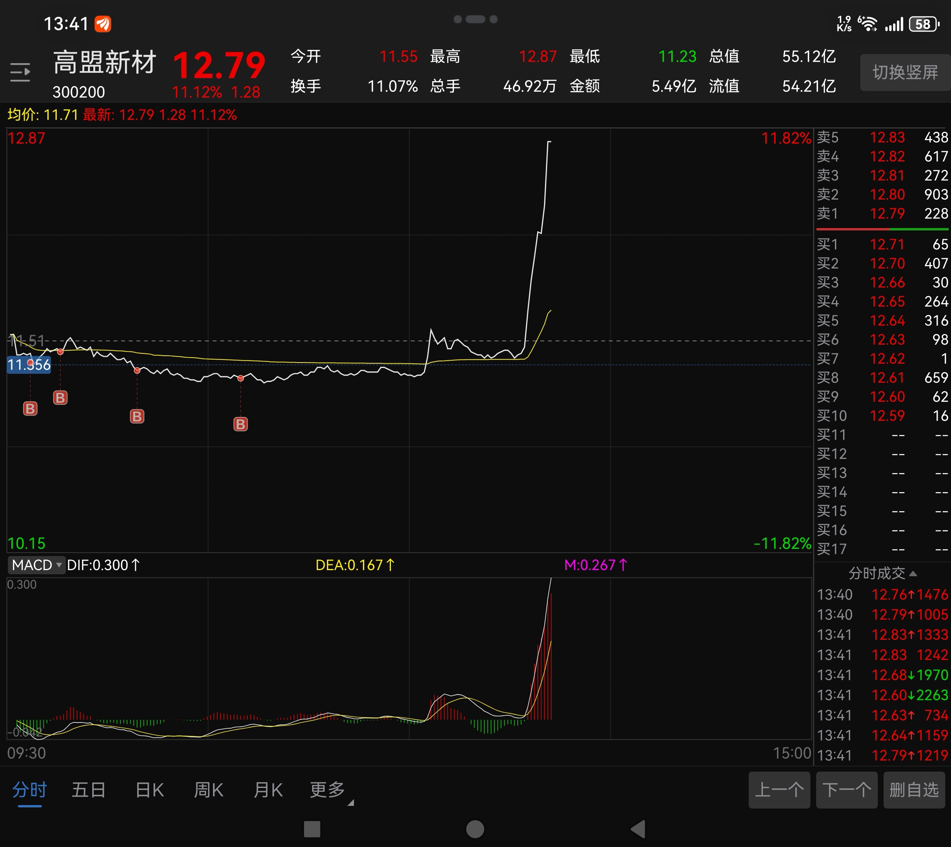The height and width of the screenshot is (847, 951).
Task: Tap the Android square recents button
Action: click(312, 829)
